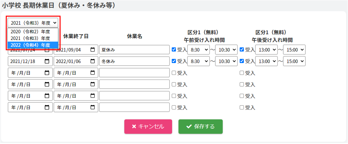Screen dimensions: 348x144
Task: Open calendar picker for 2022/01/06 end date
Action: [93, 61]
